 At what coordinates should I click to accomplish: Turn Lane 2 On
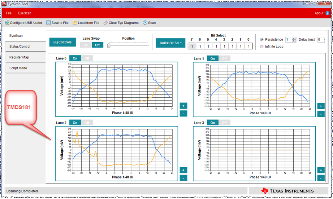(x=75, y=123)
